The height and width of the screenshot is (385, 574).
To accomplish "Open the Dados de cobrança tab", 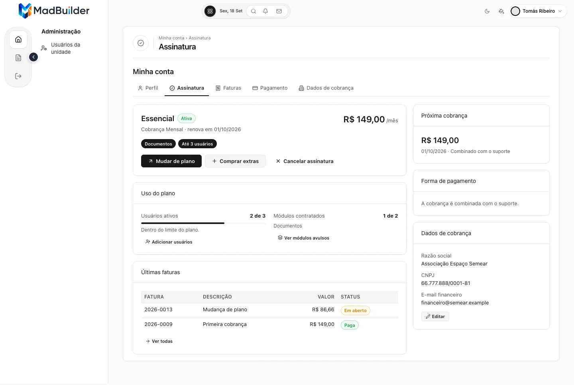I will (326, 88).
